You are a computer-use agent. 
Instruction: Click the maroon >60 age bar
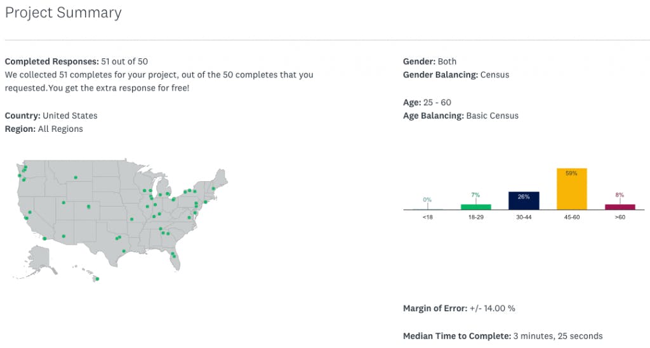click(620, 207)
